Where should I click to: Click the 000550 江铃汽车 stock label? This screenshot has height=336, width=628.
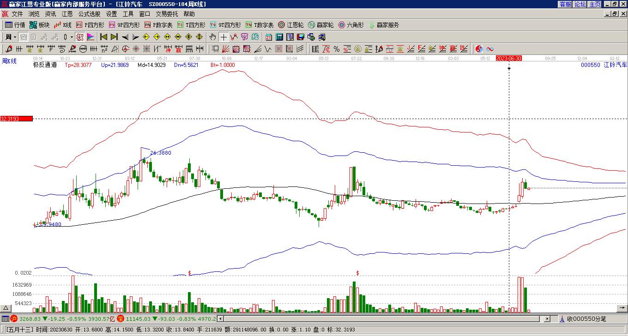604,65
